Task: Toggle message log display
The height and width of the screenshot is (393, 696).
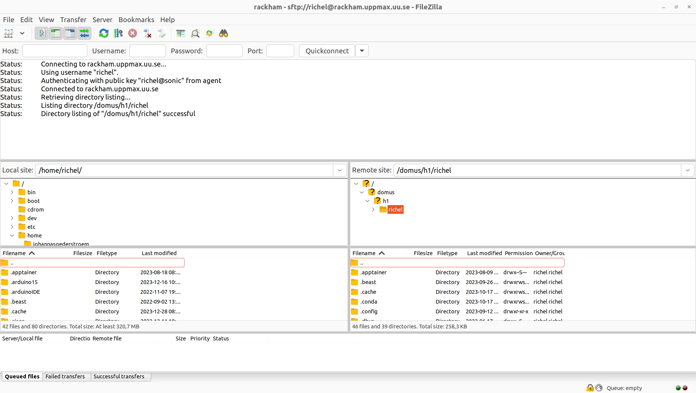Action: click(x=42, y=33)
